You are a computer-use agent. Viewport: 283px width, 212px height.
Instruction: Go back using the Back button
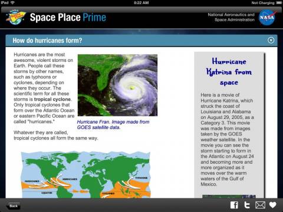[13, 206]
